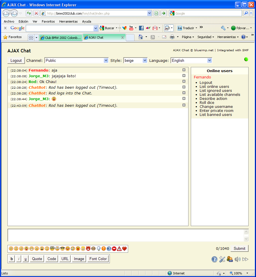Click the Favoritos star button
The image size is (256, 277).
pyautogui.click(x=13, y=37)
